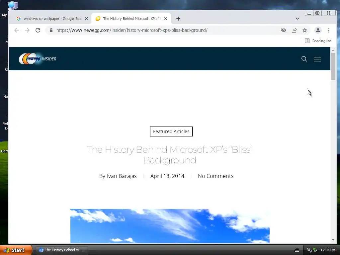The width and height of the screenshot is (340, 255).
Task: Click the scrollbar up arrow
Action: click(333, 50)
